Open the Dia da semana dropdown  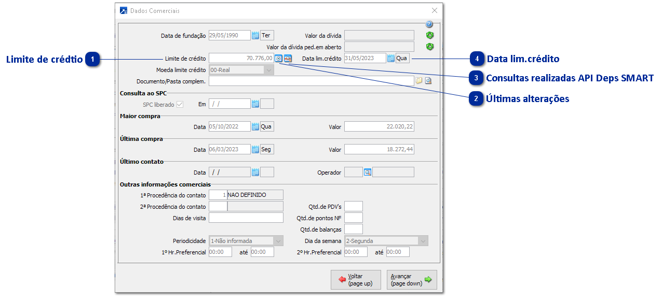[423, 241]
